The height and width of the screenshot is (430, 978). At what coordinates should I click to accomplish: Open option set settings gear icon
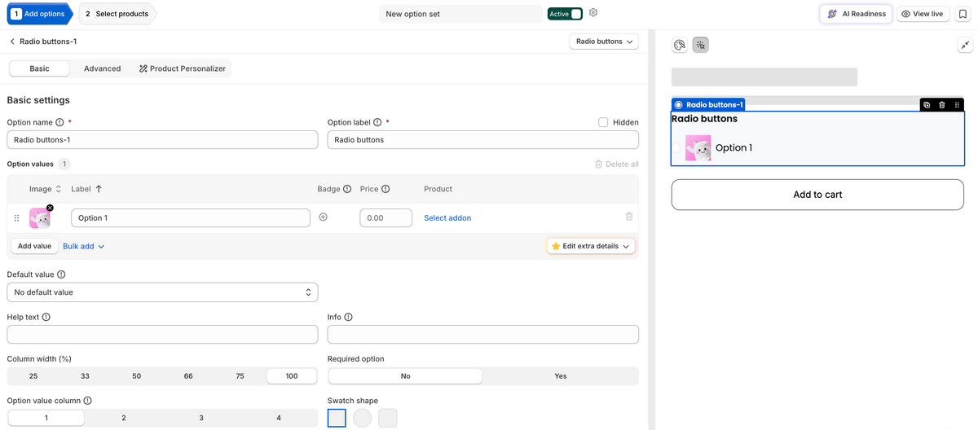pos(593,13)
